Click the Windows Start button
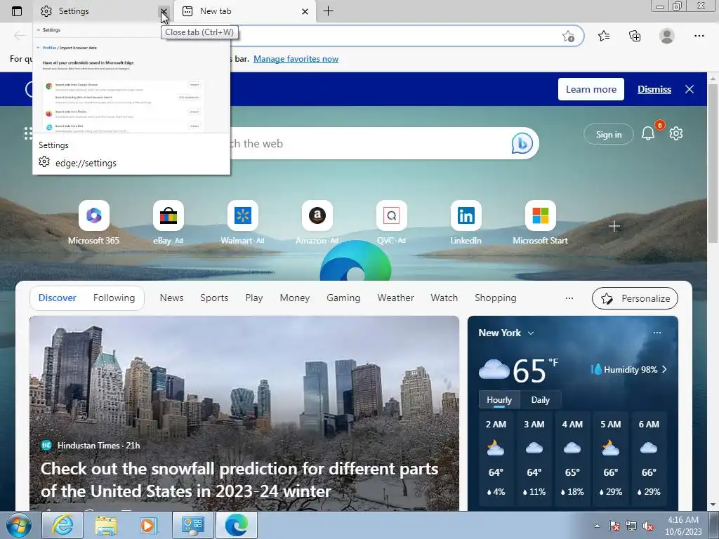 coord(19,525)
